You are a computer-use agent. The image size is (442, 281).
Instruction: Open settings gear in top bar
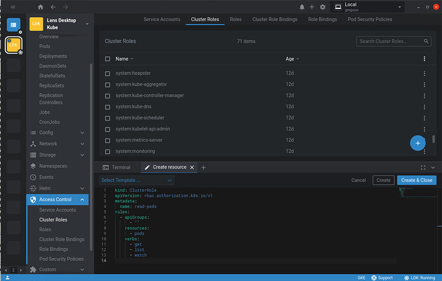(x=322, y=7)
